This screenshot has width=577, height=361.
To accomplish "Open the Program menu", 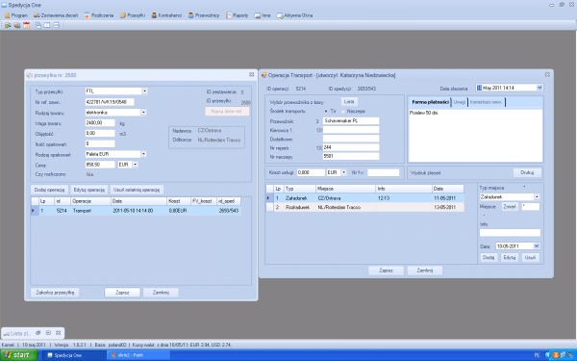I will coord(15,15).
